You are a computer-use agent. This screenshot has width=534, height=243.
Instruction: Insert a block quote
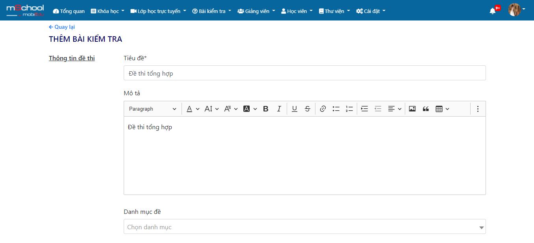[426, 109]
